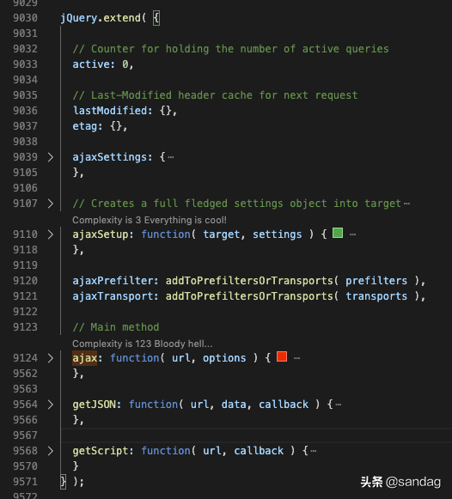
Task: Open the 'Complexity is 123 Bloody hell...' code lens
Action: (x=143, y=344)
